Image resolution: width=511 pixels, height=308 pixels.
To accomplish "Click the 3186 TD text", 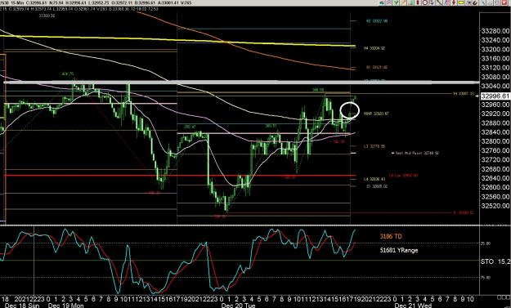I will 391,236.
